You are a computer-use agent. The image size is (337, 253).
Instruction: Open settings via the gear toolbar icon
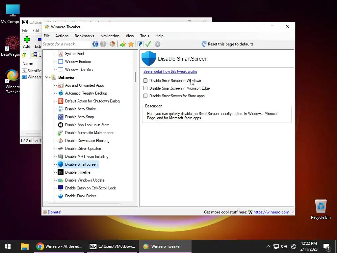(158, 44)
